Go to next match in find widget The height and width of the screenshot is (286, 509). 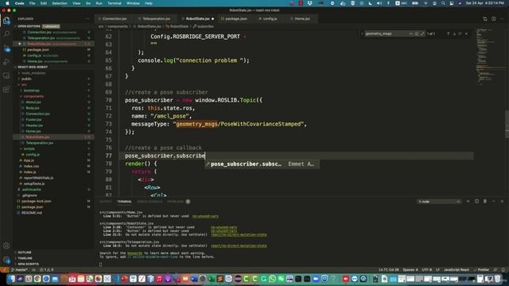[x=454, y=33]
